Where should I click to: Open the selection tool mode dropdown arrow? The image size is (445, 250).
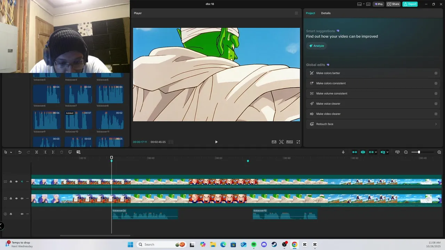coord(11,152)
